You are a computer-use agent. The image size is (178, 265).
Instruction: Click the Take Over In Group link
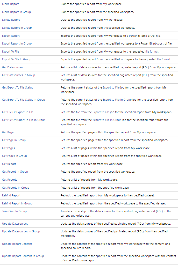(x=14, y=211)
